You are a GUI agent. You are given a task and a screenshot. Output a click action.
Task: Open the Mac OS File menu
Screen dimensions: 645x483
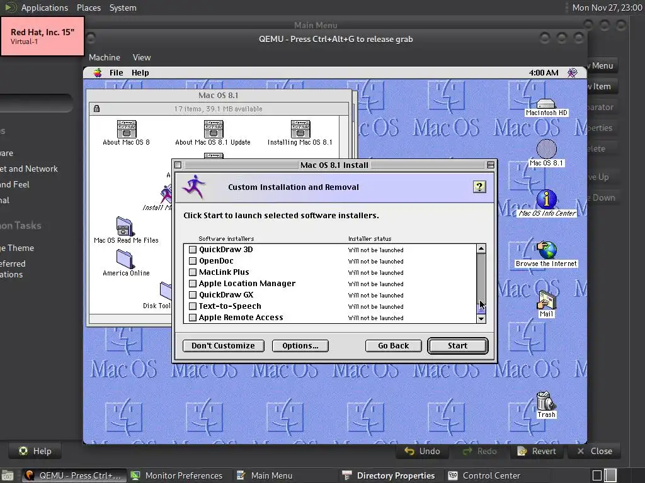[116, 73]
